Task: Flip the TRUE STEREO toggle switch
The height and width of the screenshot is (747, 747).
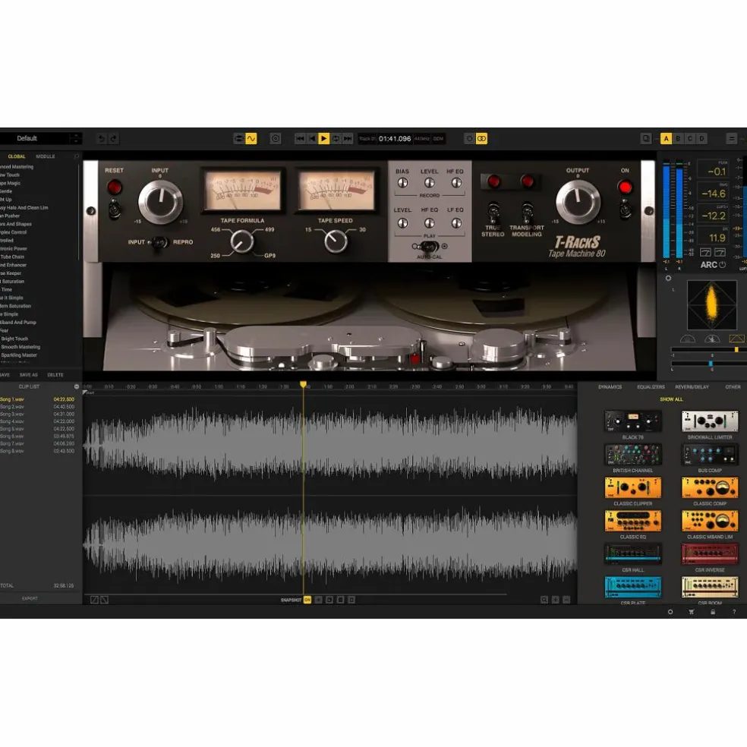Action: [493, 213]
